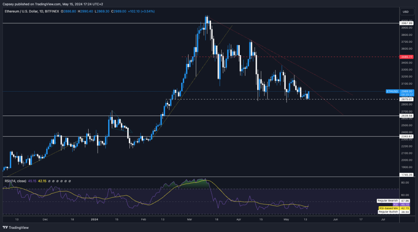Click the Regular Bullish RSI label
The height and width of the screenshot is (232, 418).
(387, 212)
